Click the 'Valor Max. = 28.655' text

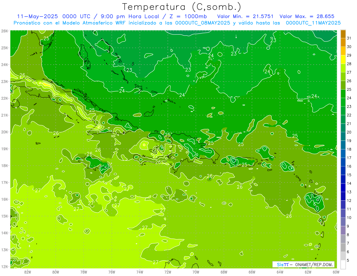(x=307, y=16)
